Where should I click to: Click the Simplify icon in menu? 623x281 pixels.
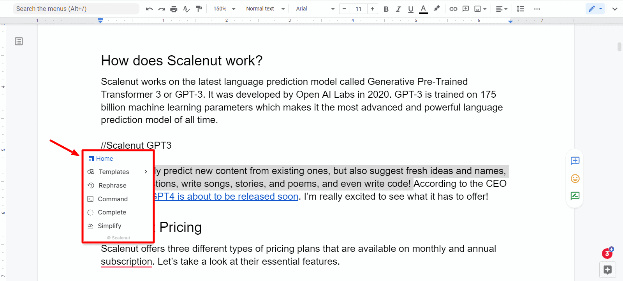pyautogui.click(x=90, y=226)
